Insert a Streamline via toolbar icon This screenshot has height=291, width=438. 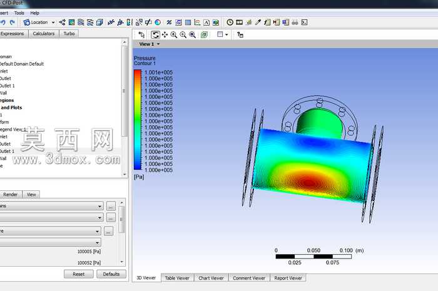tap(81, 23)
